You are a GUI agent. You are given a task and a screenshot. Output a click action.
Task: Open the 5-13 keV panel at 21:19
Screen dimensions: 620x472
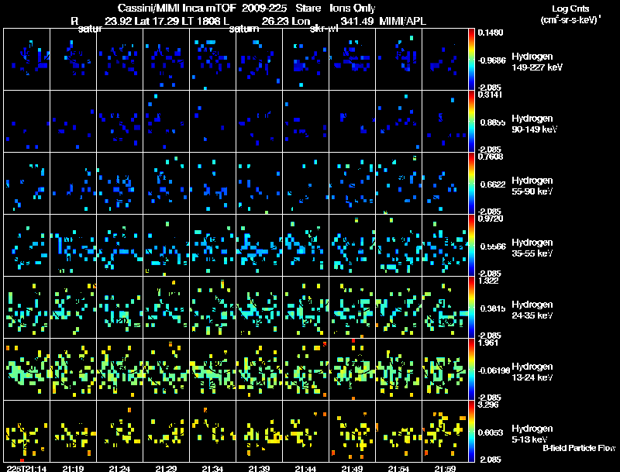coord(73,432)
